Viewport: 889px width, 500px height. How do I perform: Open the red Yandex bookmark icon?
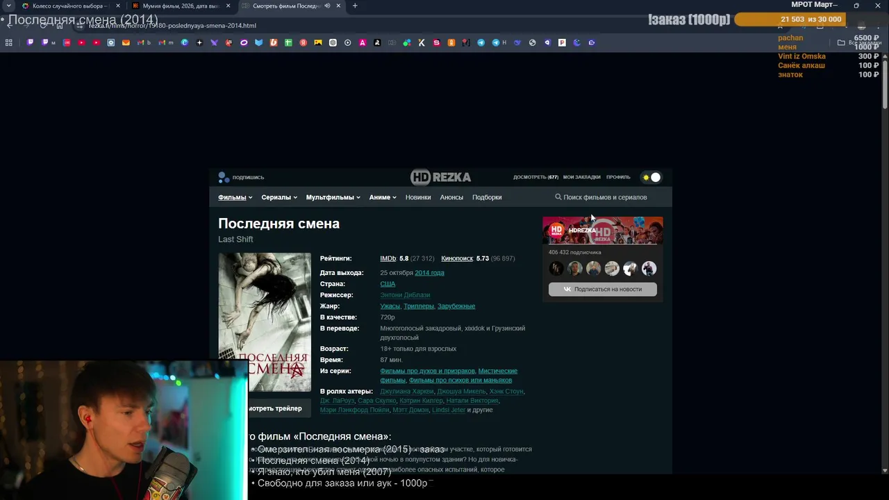[304, 42]
